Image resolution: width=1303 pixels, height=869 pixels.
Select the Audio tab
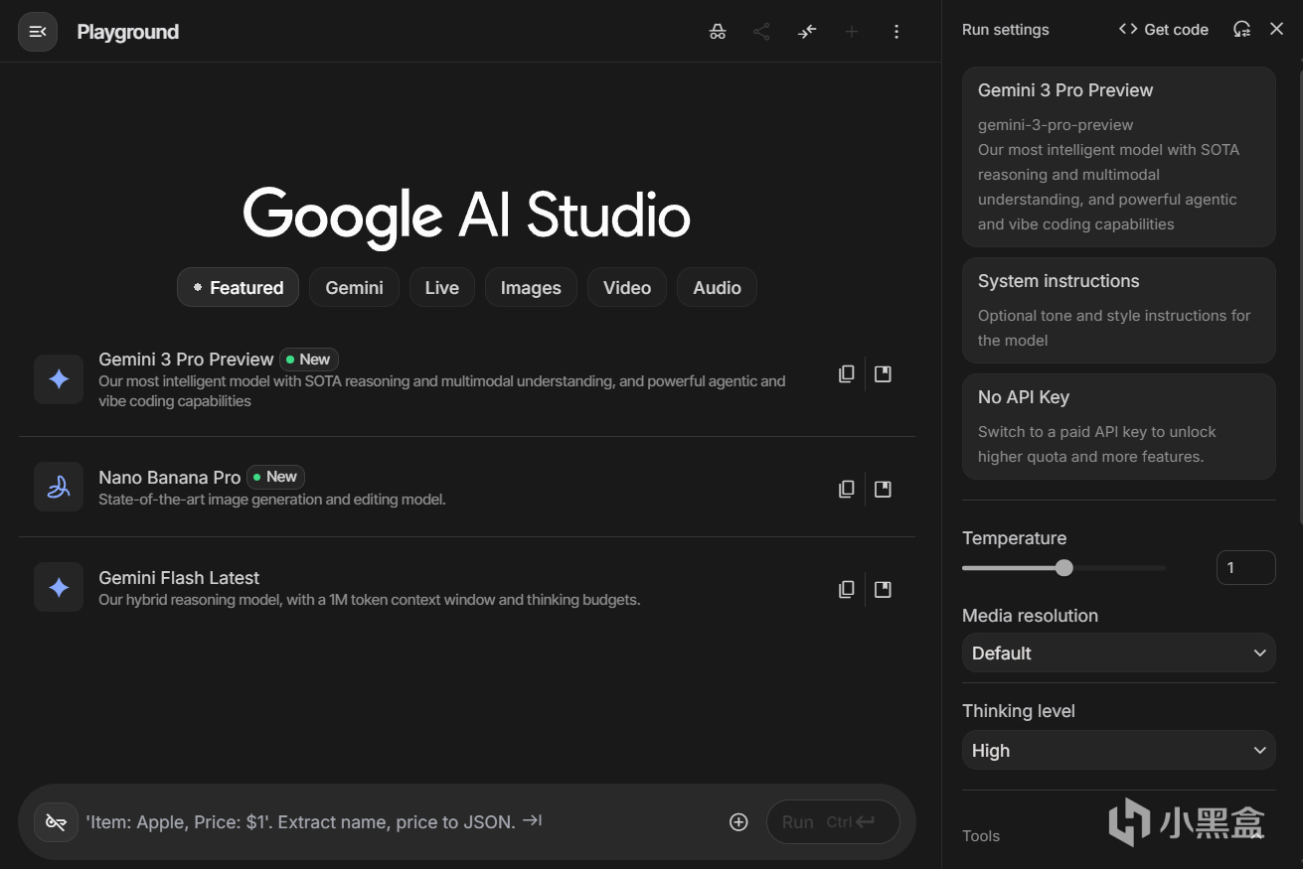click(x=717, y=288)
